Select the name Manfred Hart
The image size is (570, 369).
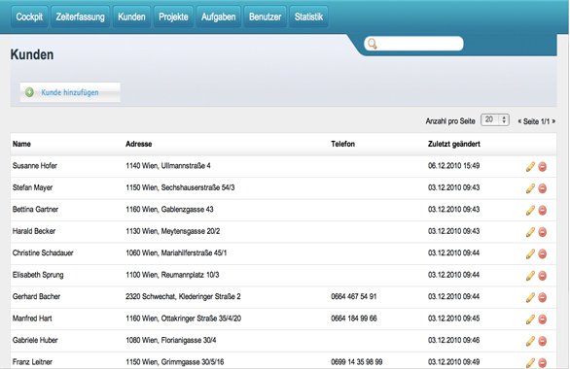tap(32, 319)
